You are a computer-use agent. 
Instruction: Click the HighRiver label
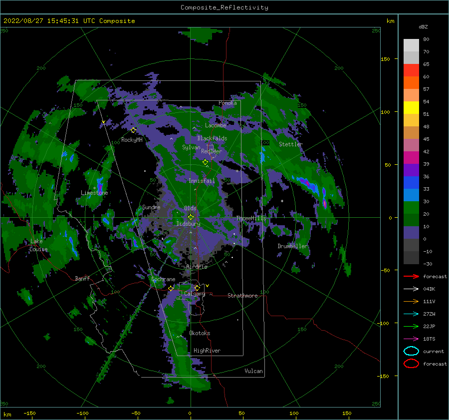[207, 351]
